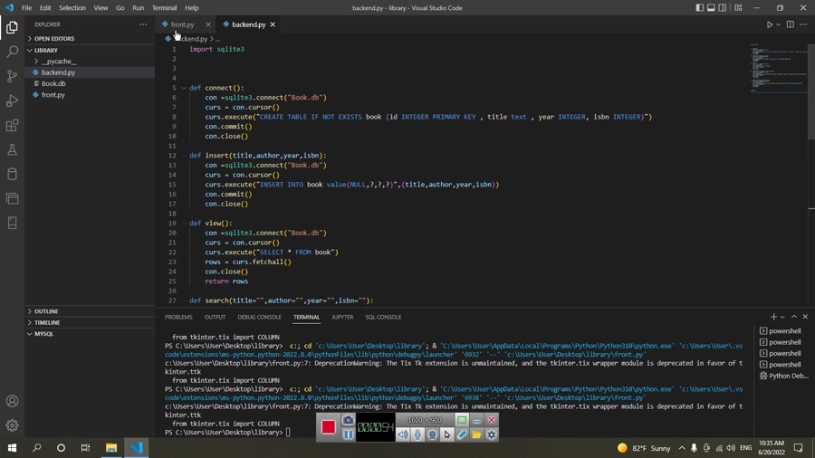Click the code minimap preview
The image size is (815, 458).
(x=765, y=68)
